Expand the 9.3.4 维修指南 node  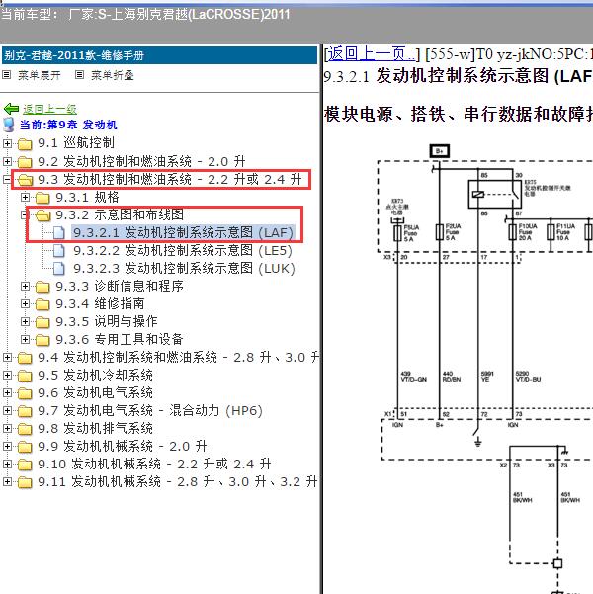click(x=25, y=303)
